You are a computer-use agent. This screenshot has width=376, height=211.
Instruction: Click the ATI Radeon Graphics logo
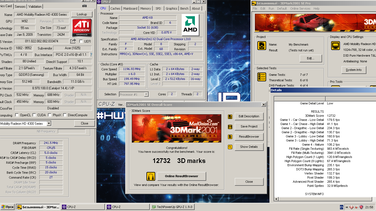tap(82, 28)
